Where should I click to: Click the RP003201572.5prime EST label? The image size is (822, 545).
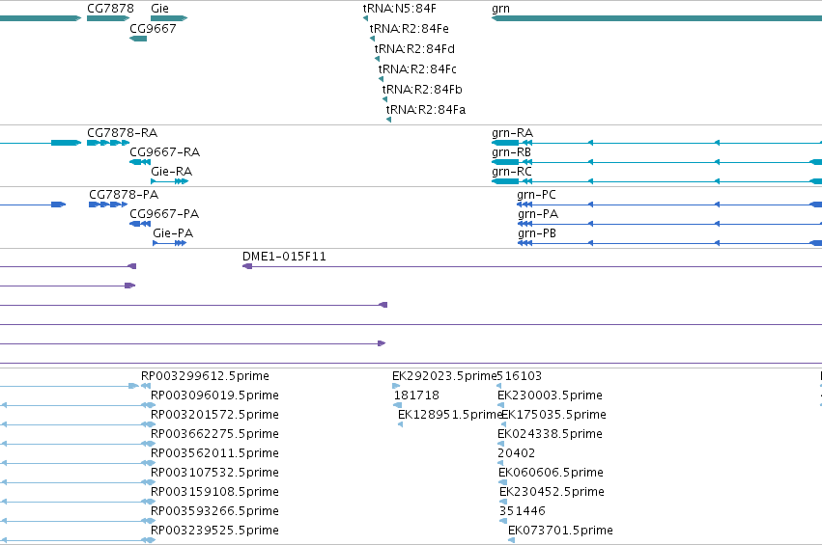214,415
